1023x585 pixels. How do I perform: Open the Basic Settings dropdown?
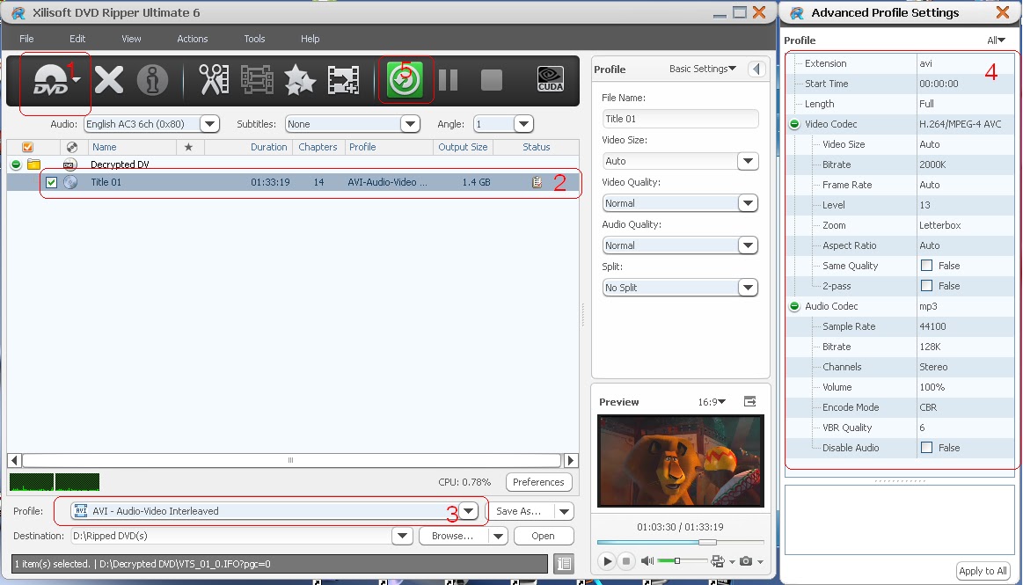(703, 69)
